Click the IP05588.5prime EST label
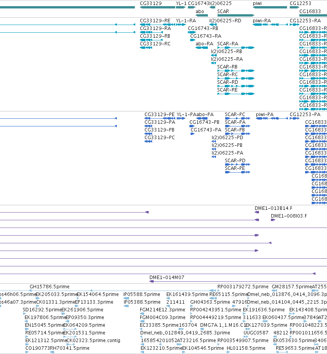Viewport: 327px width, 354px height. pyautogui.click(x=142, y=294)
